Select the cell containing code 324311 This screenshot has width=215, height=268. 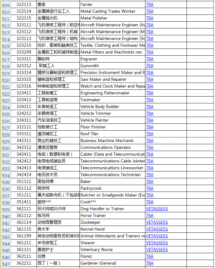tap(24, 120)
